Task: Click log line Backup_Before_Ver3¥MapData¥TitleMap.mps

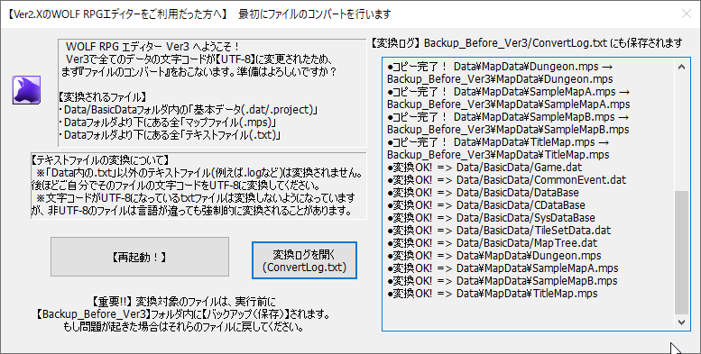Action: click(498, 155)
